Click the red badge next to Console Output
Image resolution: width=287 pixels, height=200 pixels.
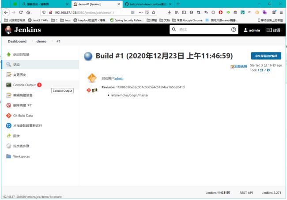point(39,85)
